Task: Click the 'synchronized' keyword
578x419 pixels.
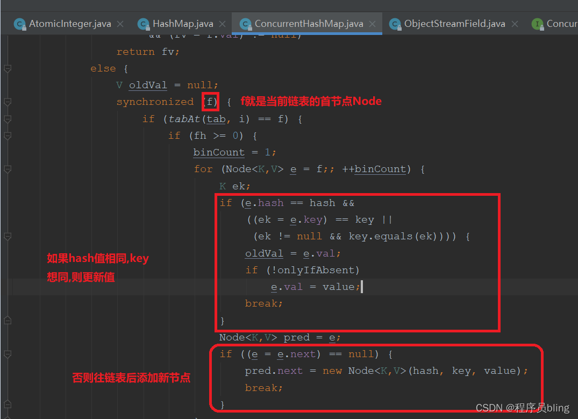Action: (155, 102)
